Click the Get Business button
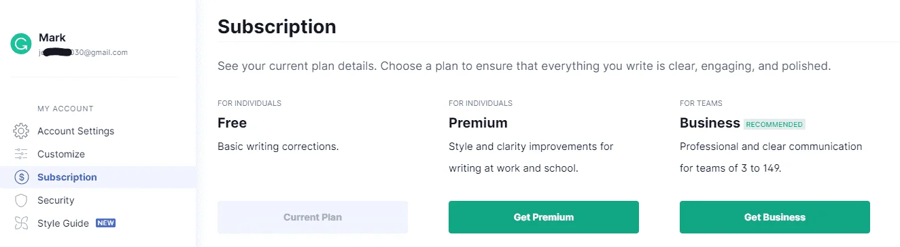 [x=775, y=217]
